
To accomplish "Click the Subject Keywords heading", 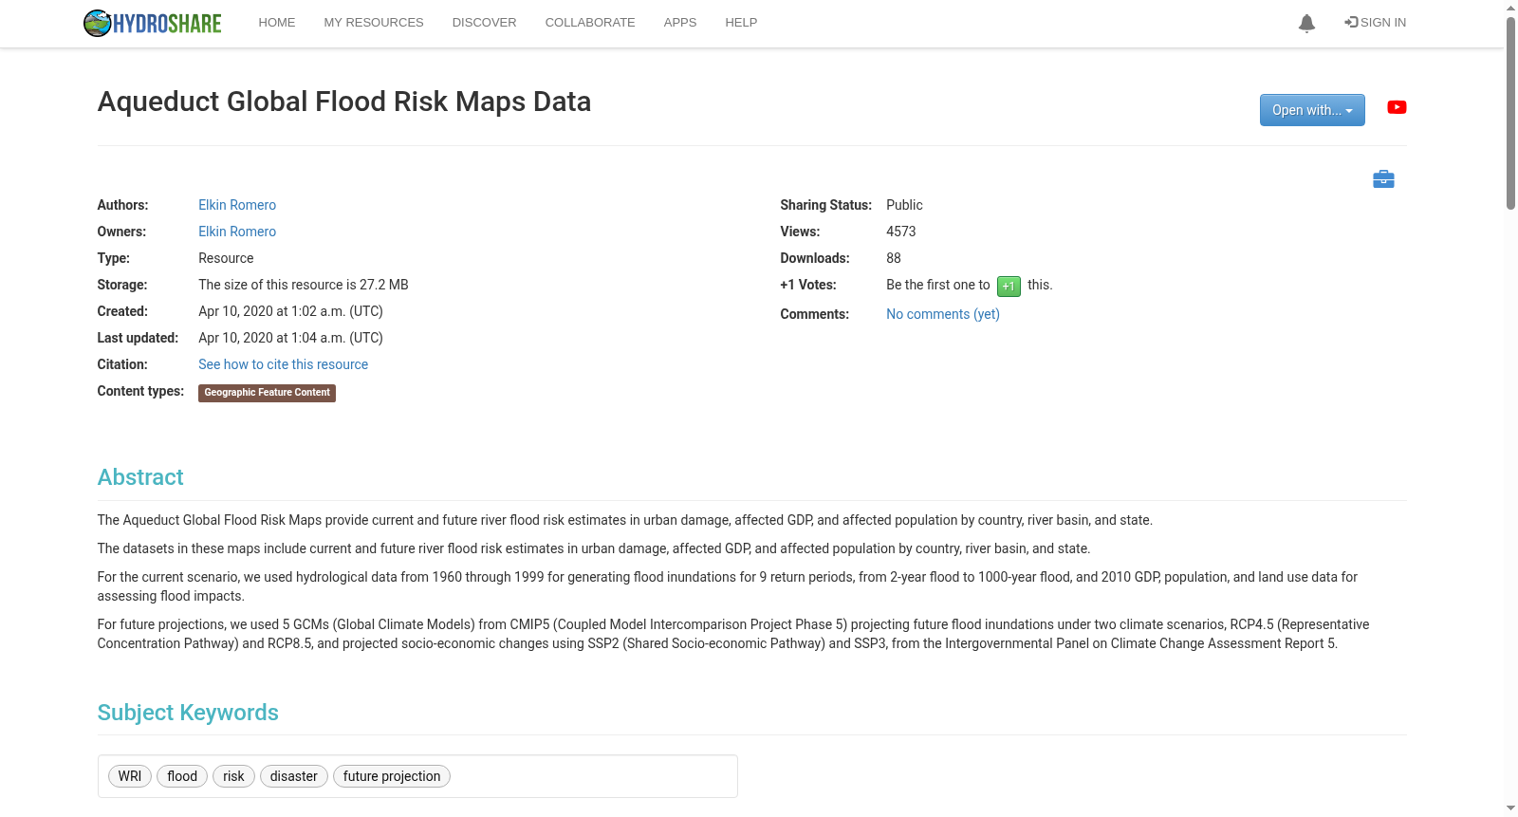I will [x=188, y=713].
